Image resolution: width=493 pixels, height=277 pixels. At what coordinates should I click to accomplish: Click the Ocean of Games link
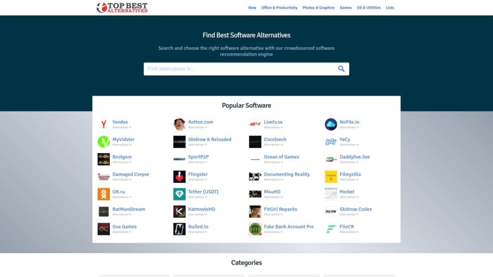point(281,157)
